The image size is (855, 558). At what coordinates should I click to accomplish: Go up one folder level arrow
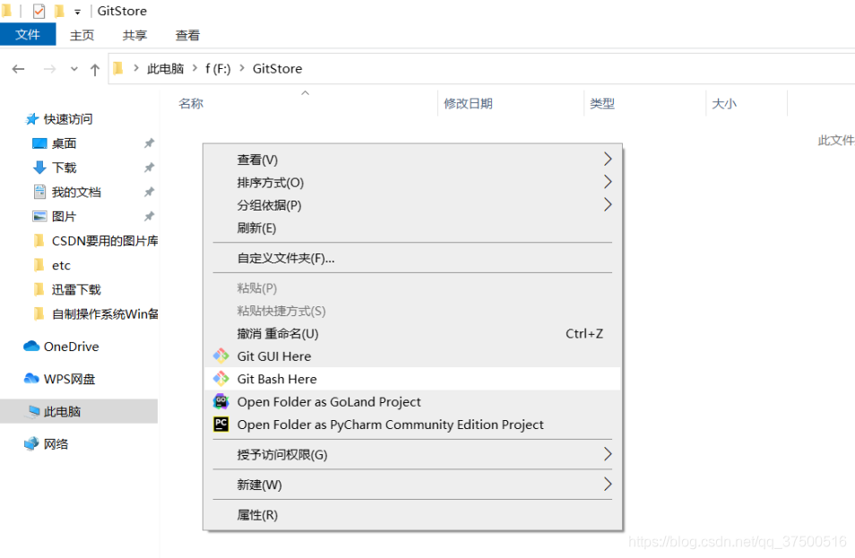95,69
